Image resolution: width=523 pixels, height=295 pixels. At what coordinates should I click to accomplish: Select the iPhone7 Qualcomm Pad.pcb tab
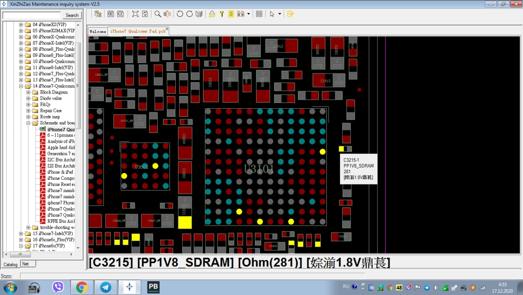click(138, 31)
